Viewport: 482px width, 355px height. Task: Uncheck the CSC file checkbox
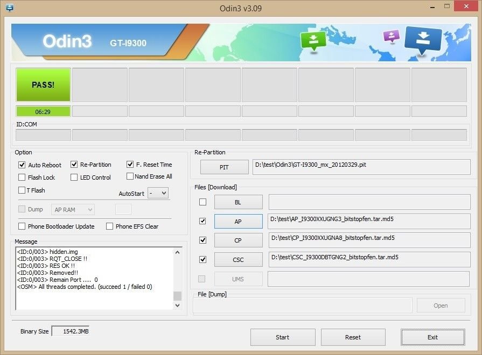point(202,259)
